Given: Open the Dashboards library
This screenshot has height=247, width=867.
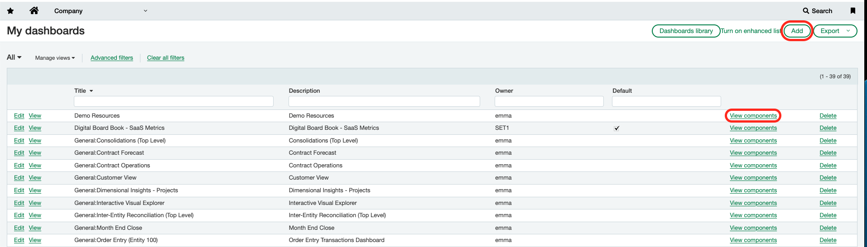Looking at the screenshot, I should tap(686, 31).
